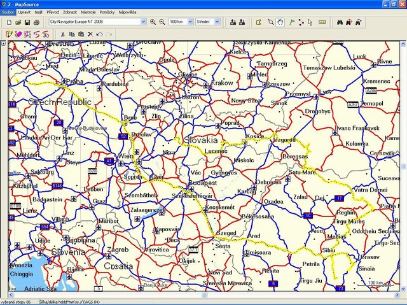
Task: Open the Převod menu
Action: (53, 12)
